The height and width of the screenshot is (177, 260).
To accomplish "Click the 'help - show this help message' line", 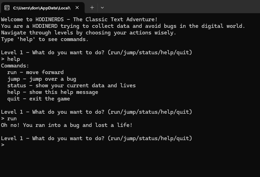I will (53, 92).
